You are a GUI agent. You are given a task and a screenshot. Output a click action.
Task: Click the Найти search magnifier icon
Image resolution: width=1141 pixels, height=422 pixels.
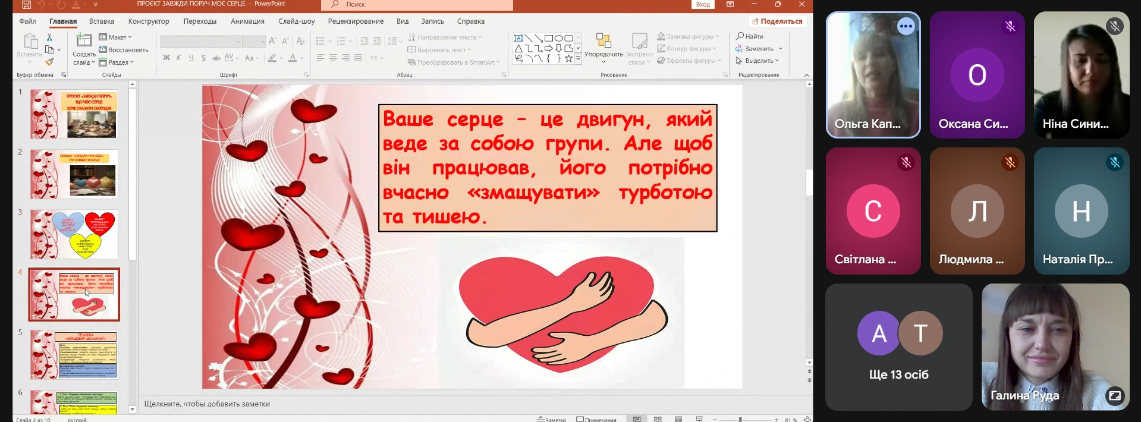pos(740,36)
